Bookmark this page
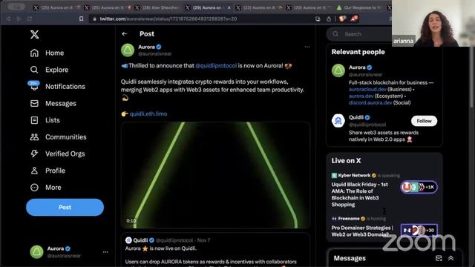The height and width of the screenshot is (267, 475). (x=81, y=19)
